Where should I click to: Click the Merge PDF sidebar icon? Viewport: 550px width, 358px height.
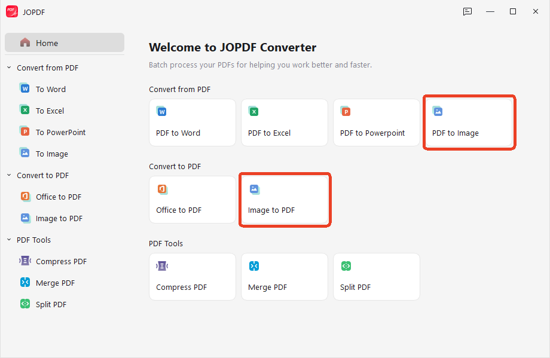(25, 282)
